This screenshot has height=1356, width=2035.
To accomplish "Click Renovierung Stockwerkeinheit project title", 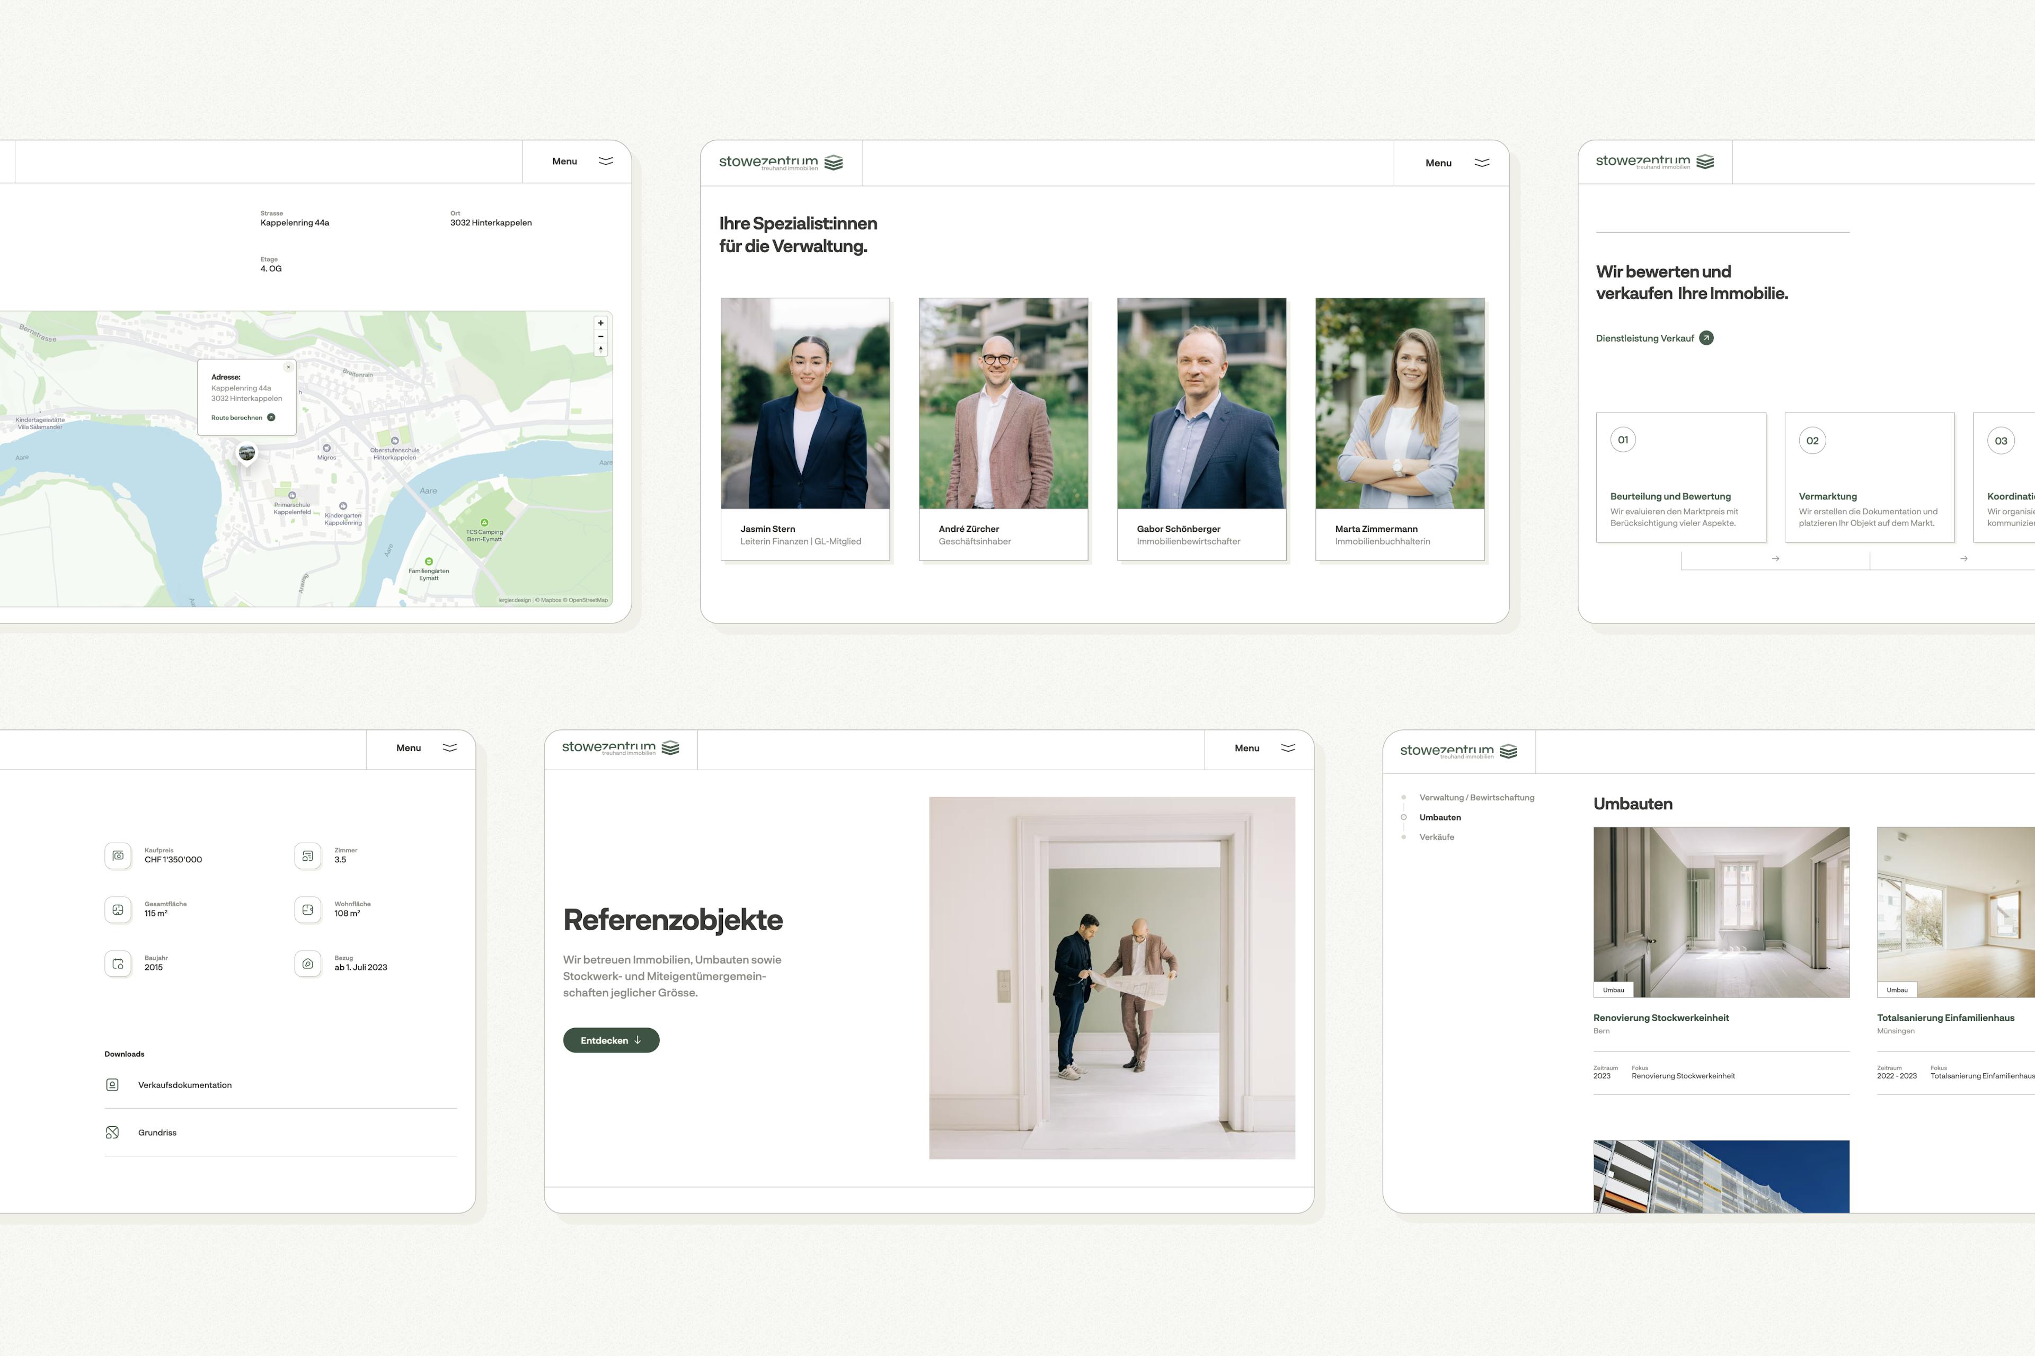I will (1661, 1018).
